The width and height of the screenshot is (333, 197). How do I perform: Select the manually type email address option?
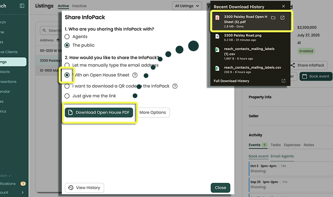[67, 65]
